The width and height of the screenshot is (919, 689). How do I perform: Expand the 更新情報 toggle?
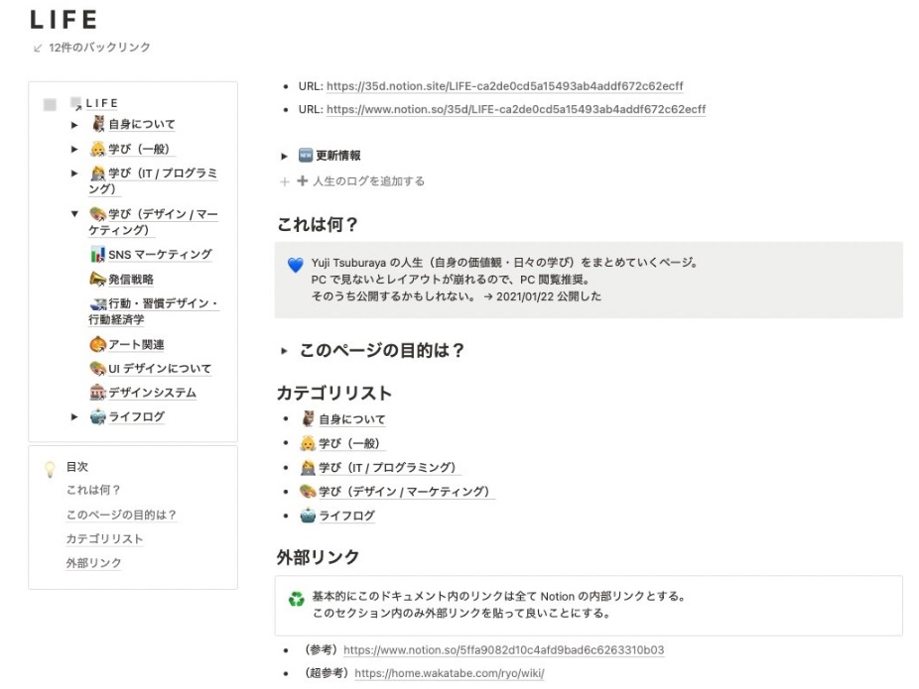click(x=284, y=157)
